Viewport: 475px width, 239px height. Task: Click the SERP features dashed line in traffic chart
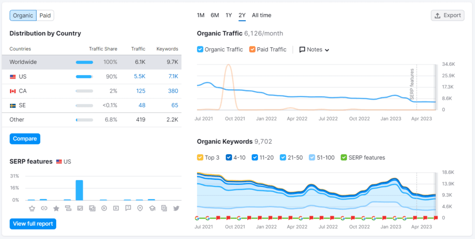point(417,87)
